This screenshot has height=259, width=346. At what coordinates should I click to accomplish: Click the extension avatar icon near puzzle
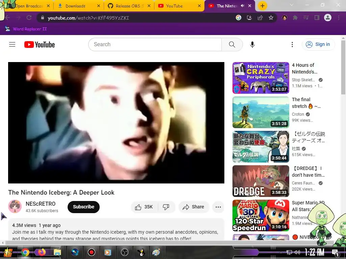(x=285, y=18)
